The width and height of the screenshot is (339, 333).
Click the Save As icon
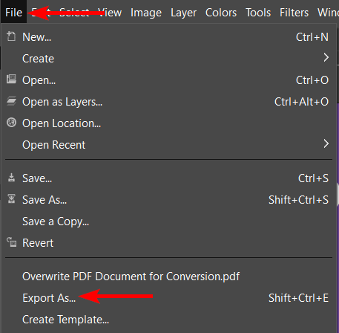pos(11,199)
